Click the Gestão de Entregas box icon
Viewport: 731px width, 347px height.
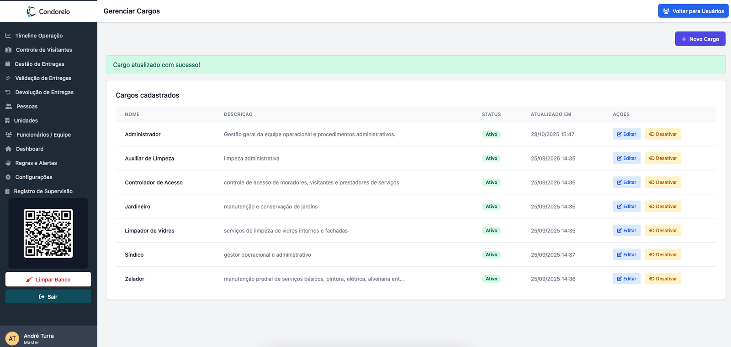coord(8,64)
